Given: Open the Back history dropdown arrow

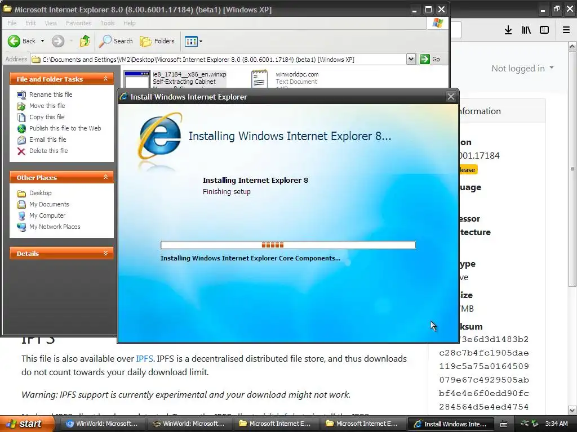Looking at the screenshot, I should point(42,40).
